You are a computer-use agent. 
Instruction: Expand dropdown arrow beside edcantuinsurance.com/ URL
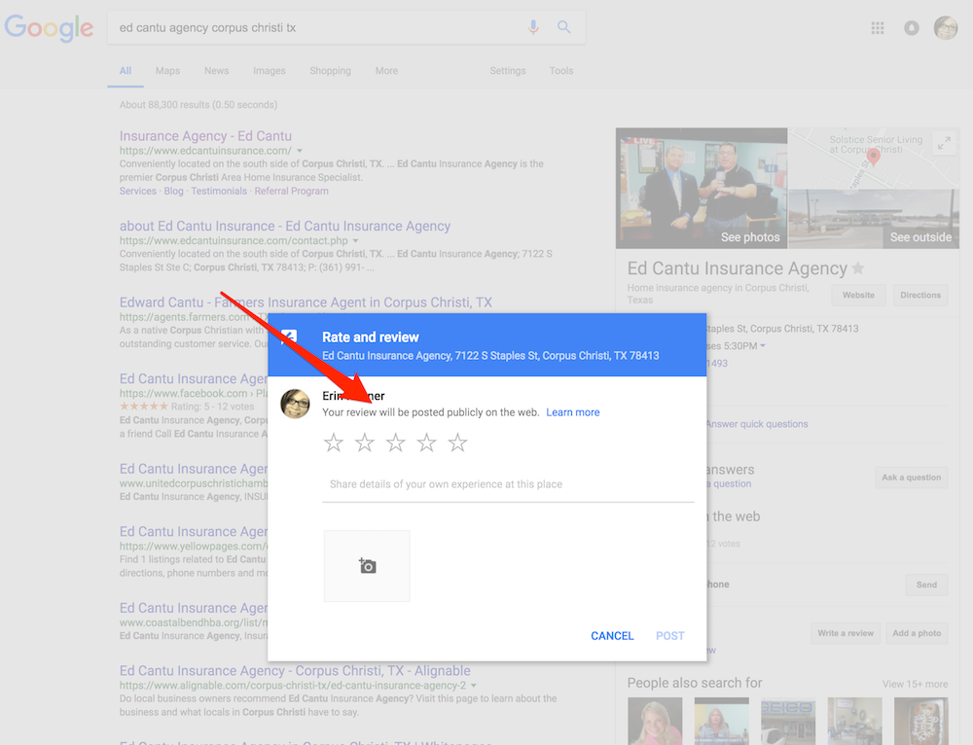(x=300, y=151)
